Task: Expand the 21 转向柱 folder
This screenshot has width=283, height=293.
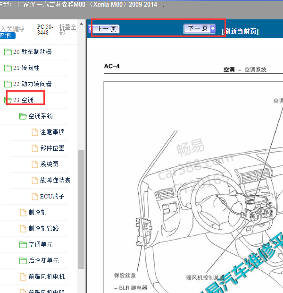Action: pos(26,68)
